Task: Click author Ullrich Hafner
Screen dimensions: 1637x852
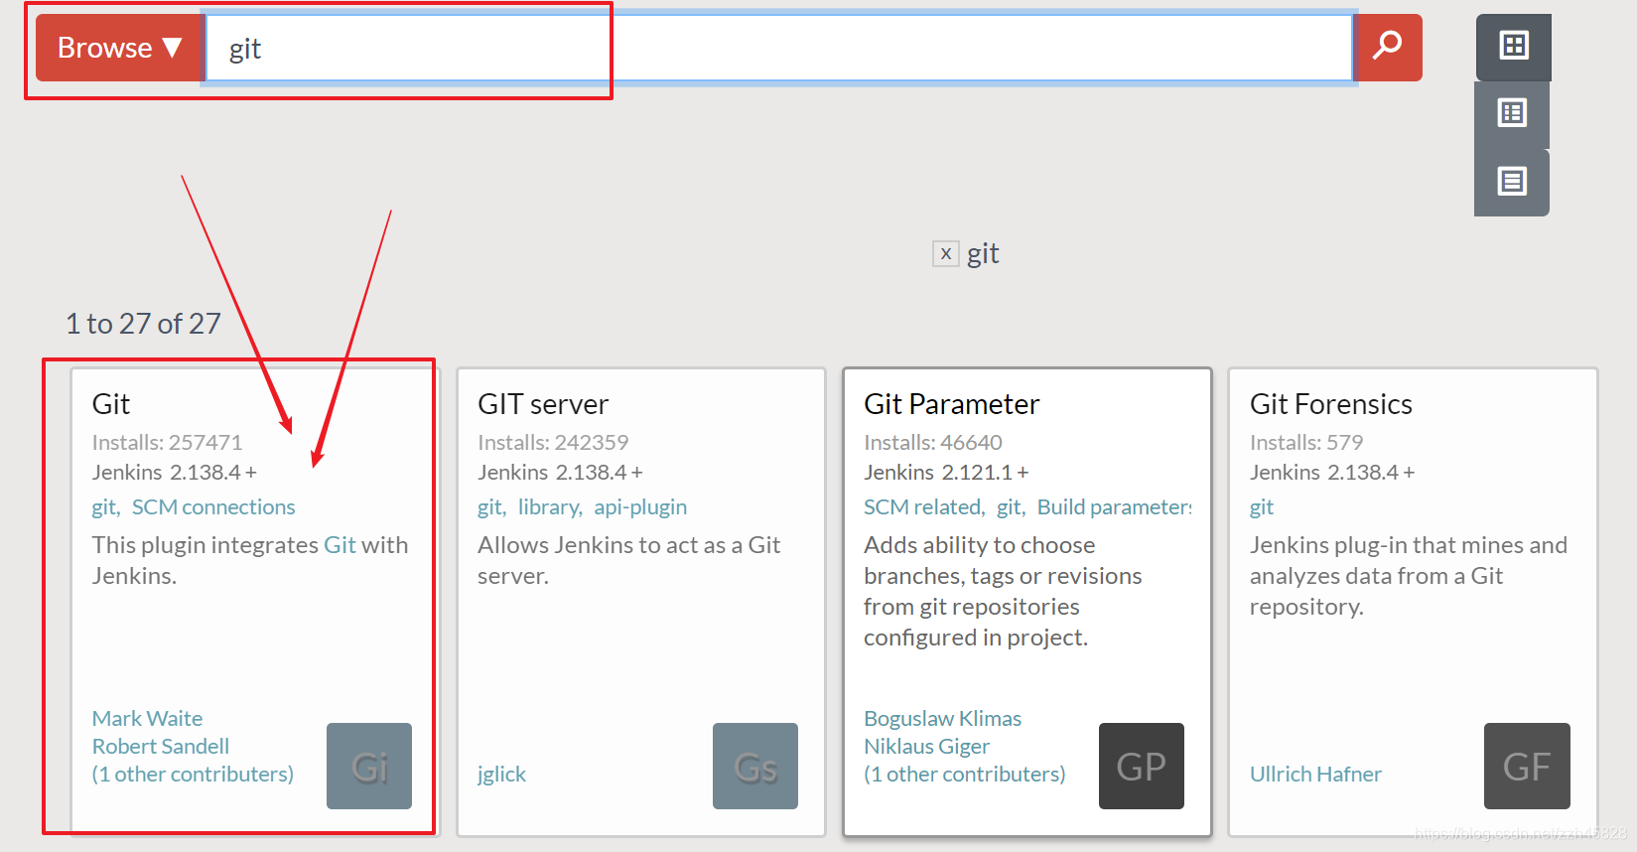Action: [1315, 774]
